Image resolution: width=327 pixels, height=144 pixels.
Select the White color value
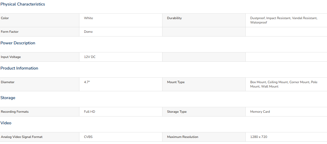pos(88,18)
